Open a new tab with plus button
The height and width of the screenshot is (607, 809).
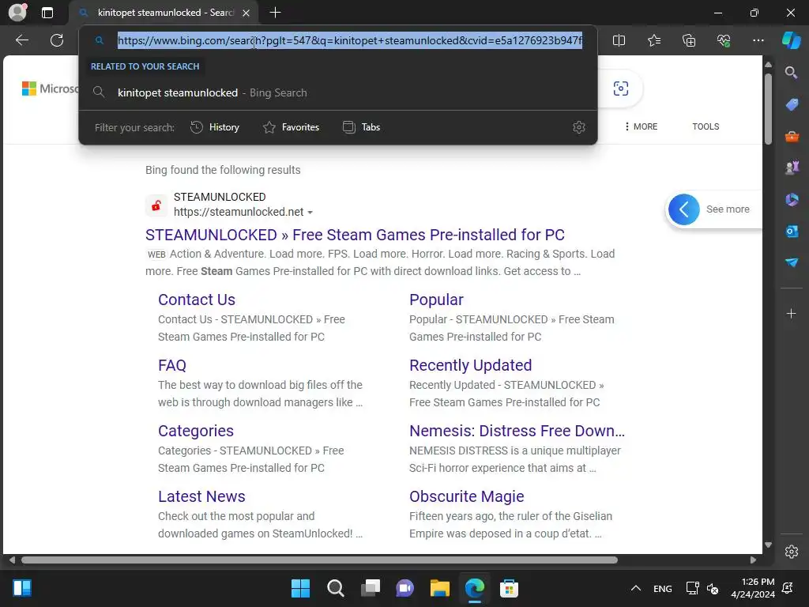coord(276,13)
